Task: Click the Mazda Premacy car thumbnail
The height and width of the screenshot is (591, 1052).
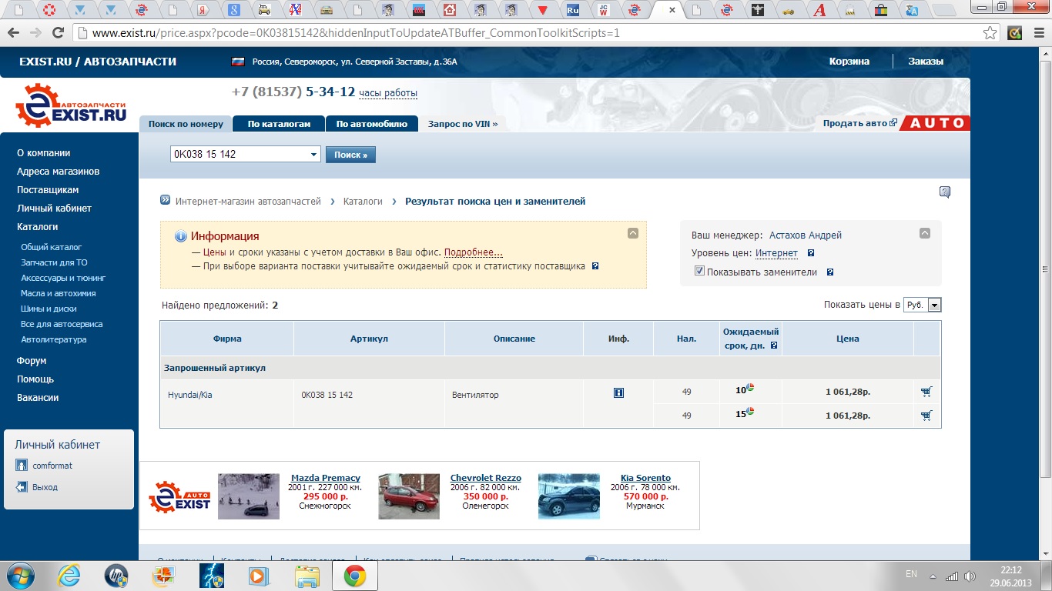Action: pos(249,496)
